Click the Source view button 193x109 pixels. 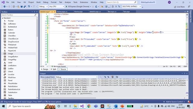pos(62,69)
